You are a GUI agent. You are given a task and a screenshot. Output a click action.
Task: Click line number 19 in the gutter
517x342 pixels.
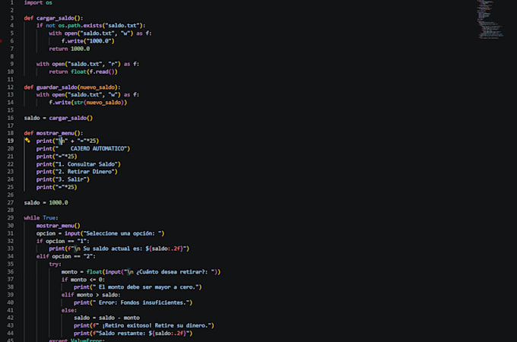click(x=11, y=141)
